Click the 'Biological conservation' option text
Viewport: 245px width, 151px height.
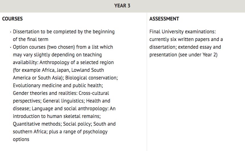(91, 78)
